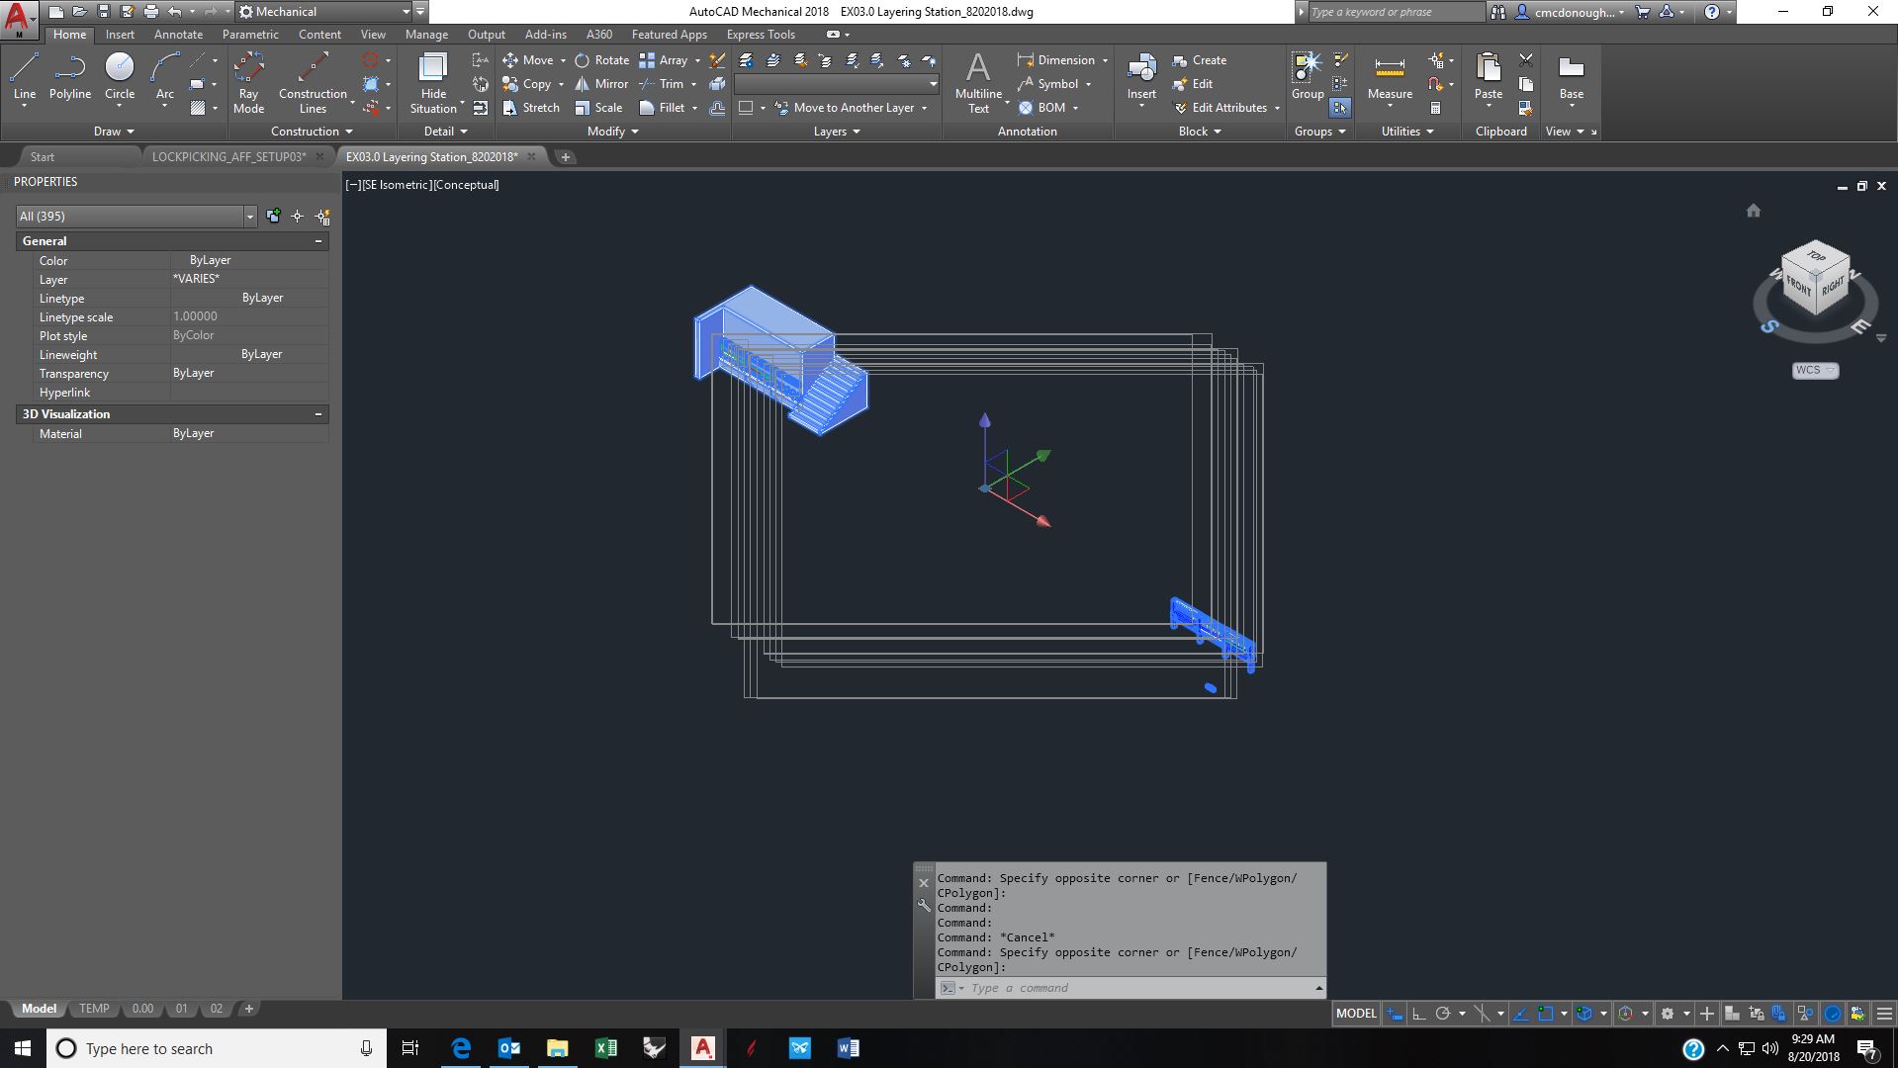The height and width of the screenshot is (1068, 1898).
Task: Open the All (395) object selection dropdown
Action: pyautogui.click(x=136, y=217)
